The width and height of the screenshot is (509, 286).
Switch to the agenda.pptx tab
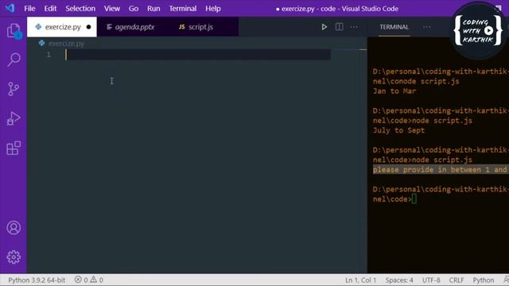click(x=134, y=27)
